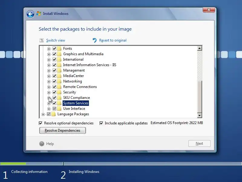Click the Internet Information Services folder icon

point(59,65)
